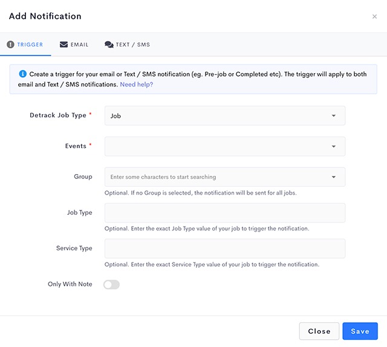The height and width of the screenshot is (347, 387).
Task: Click the exclamation icon beside TRIGGER
Action: point(10,44)
